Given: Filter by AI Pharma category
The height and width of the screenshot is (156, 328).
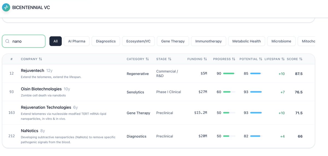Looking at the screenshot, I should [77, 41].
